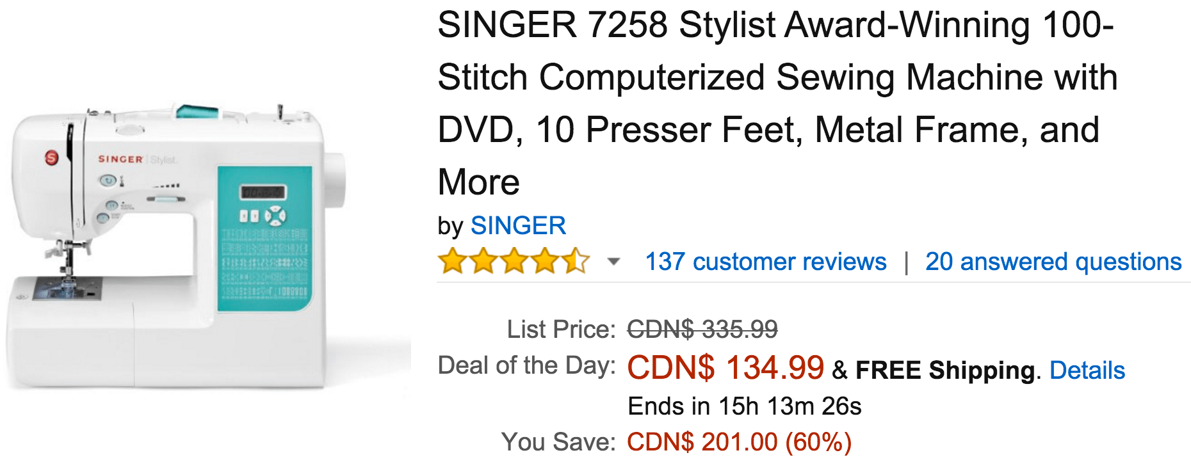Click the You Save savings amount

coord(738,440)
